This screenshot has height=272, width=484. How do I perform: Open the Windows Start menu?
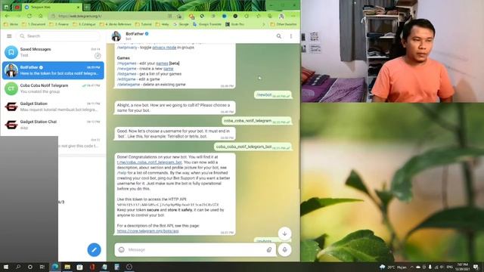pyautogui.click(x=6, y=267)
